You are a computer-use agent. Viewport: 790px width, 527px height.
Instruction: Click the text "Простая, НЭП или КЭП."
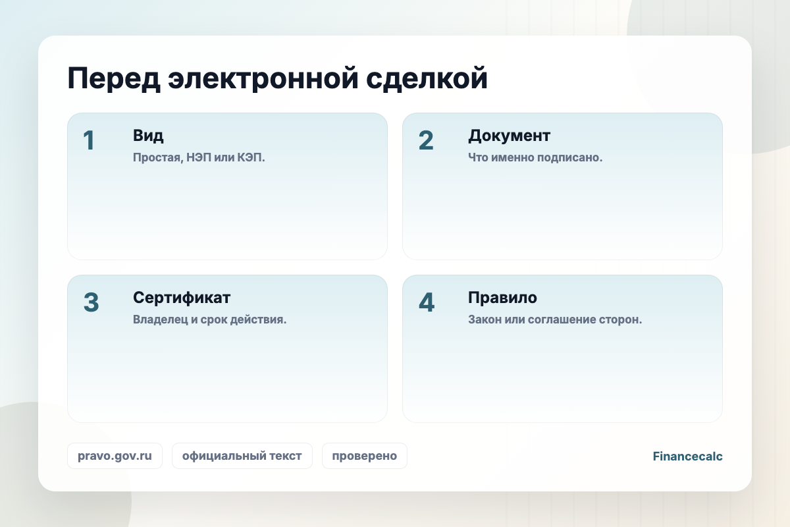199,158
